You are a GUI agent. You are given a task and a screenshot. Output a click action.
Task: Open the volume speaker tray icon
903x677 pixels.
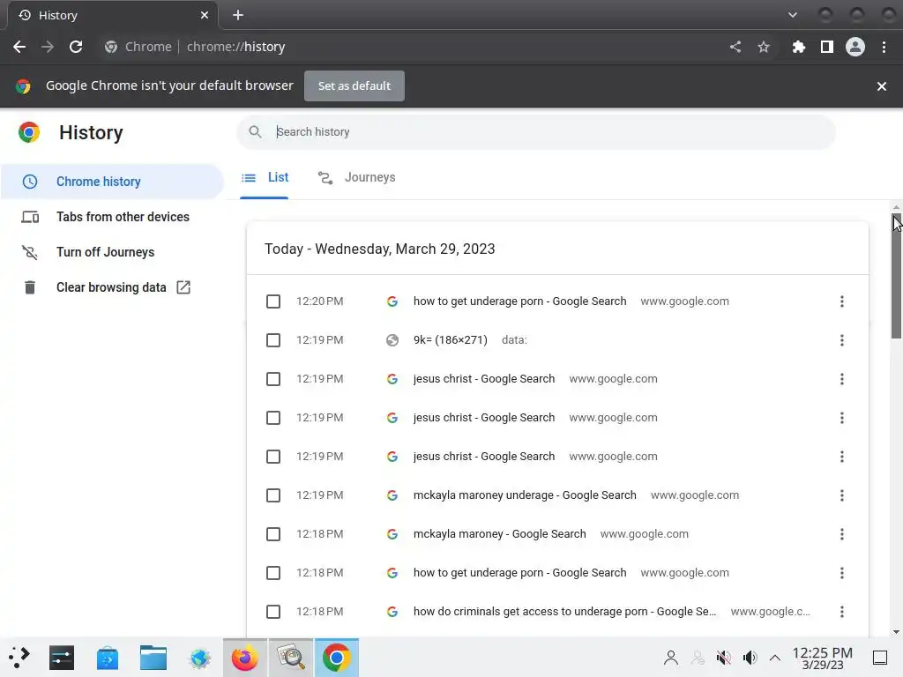tap(750, 658)
